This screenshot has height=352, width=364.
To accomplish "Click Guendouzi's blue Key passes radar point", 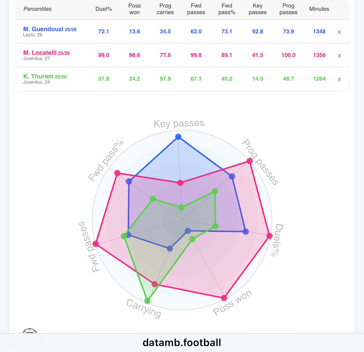I will pyautogui.click(x=178, y=137).
